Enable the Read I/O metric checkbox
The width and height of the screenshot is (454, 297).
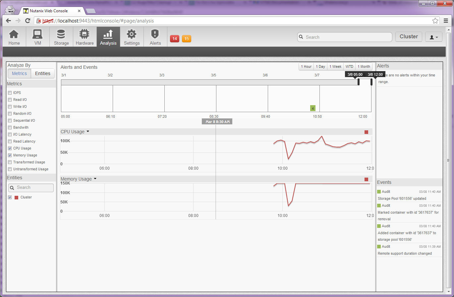[10, 100]
